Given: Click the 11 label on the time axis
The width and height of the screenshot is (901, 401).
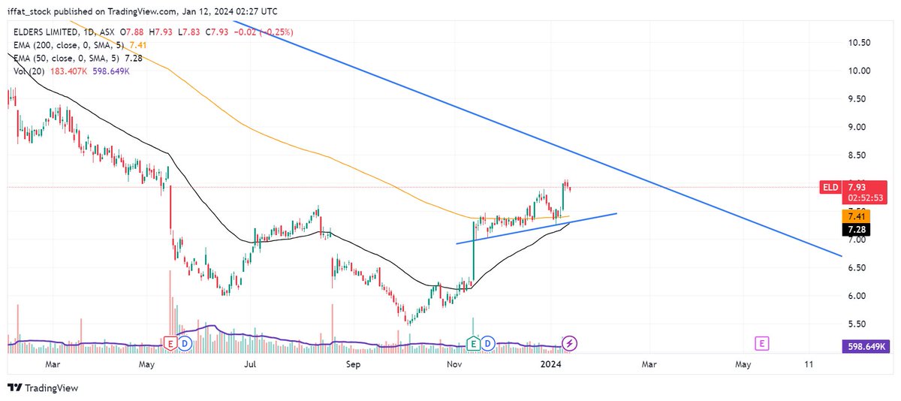Looking at the screenshot, I should (x=809, y=364).
